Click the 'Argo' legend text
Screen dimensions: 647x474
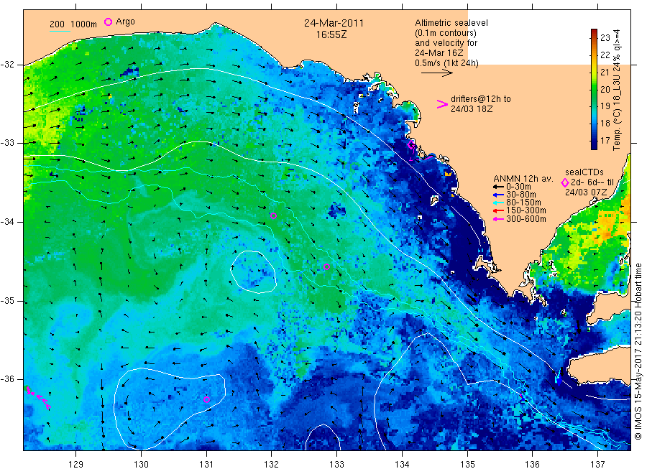coord(125,22)
